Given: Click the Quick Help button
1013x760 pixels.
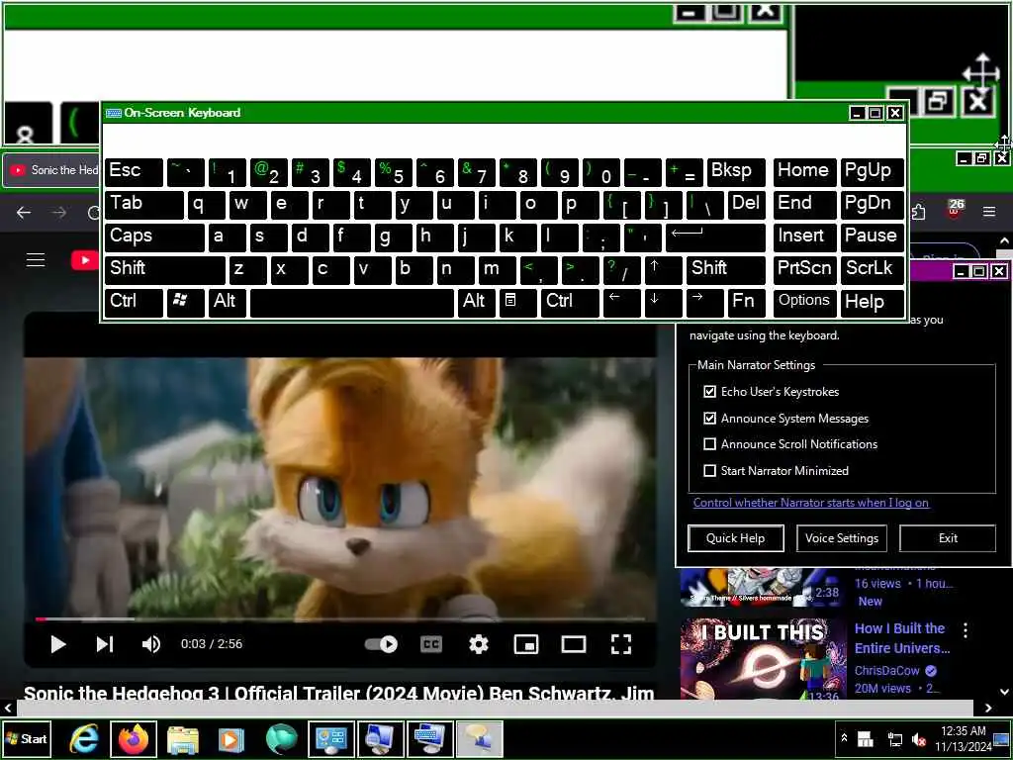Looking at the screenshot, I should [x=736, y=538].
